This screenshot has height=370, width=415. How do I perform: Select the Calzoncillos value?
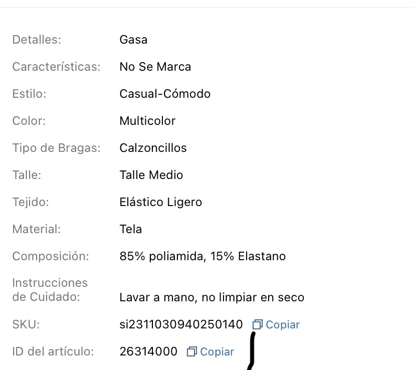pyautogui.click(x=153, y=148)
